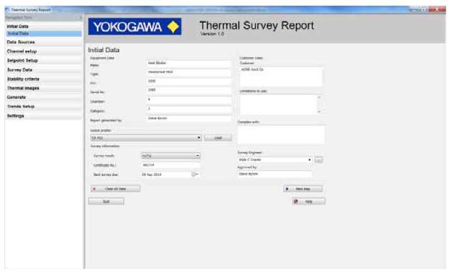Open the Setpoint Setup section
451x274 pixels.
(44, 60)
